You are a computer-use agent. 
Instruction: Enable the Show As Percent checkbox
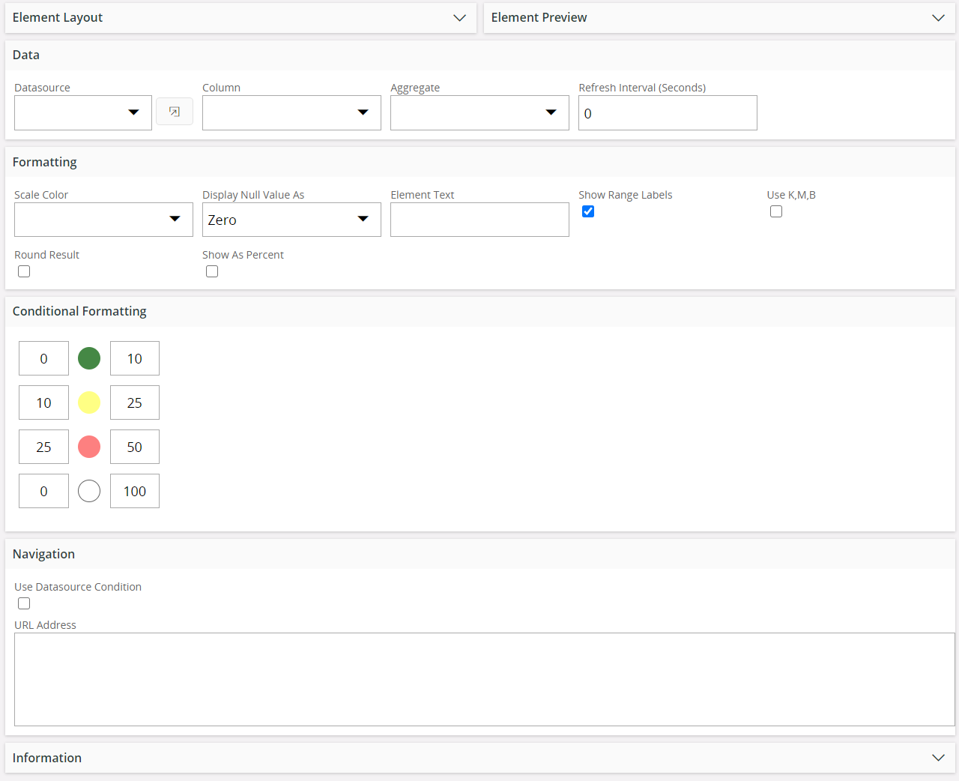212,271
